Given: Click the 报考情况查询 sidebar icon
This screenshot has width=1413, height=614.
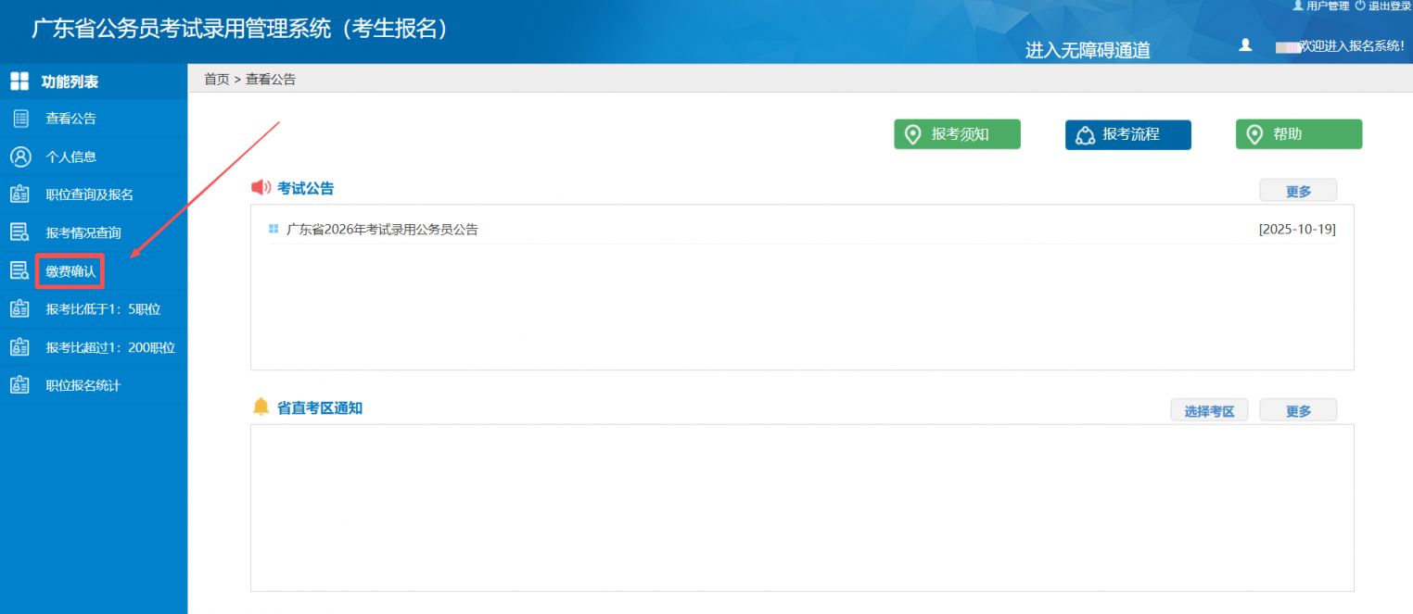Looking at the screenshot, I should (x=19, y=232).
